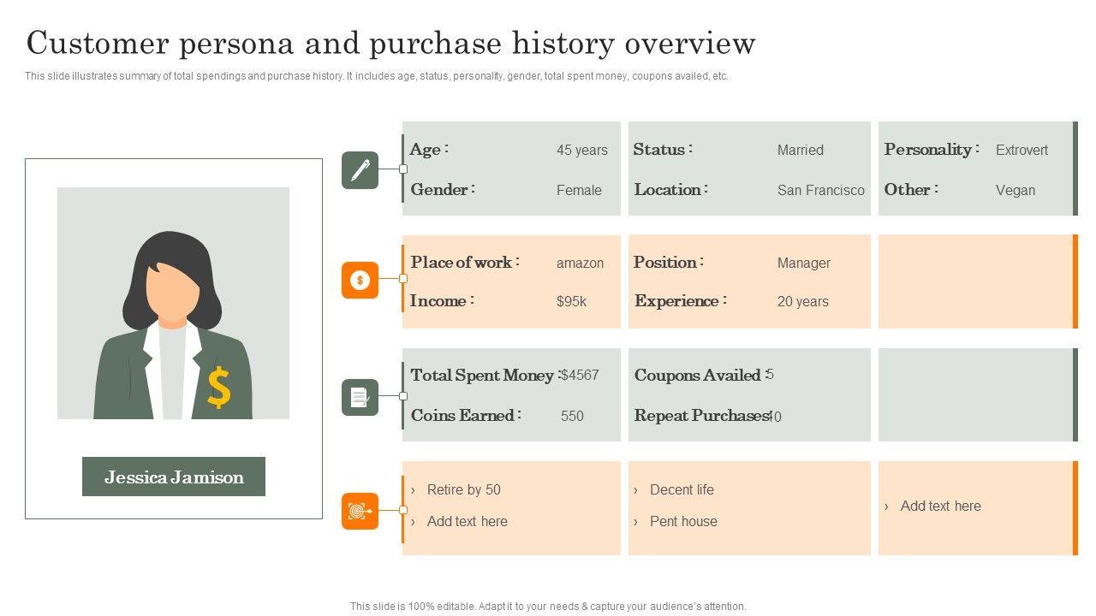Click the empty orange box beside Position
The image size is (1096, 616).
pos(974,281)
